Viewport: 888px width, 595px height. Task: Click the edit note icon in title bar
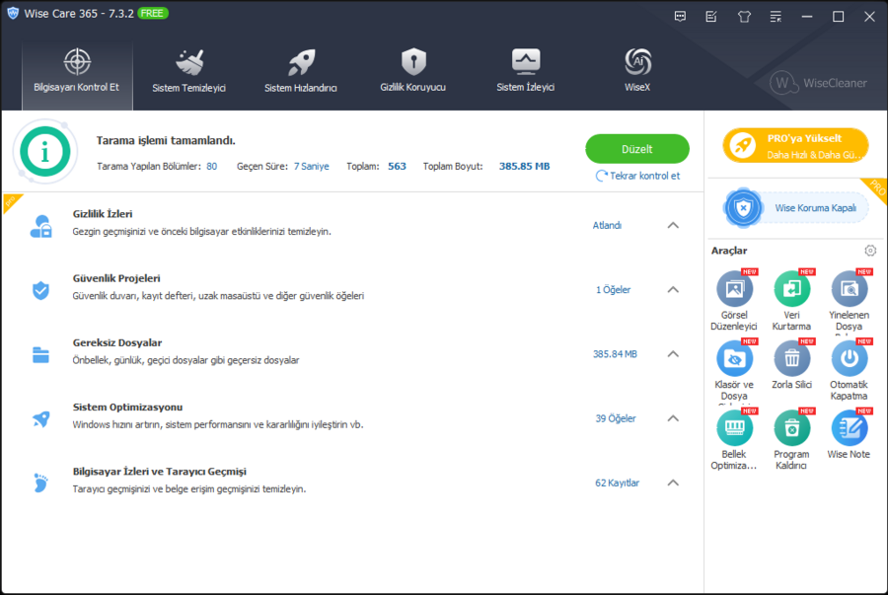(x=711, y=17)
